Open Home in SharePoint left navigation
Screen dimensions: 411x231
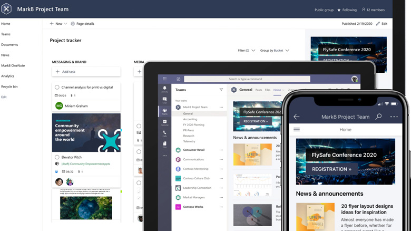pyautogui.click(x=5, y=24)
